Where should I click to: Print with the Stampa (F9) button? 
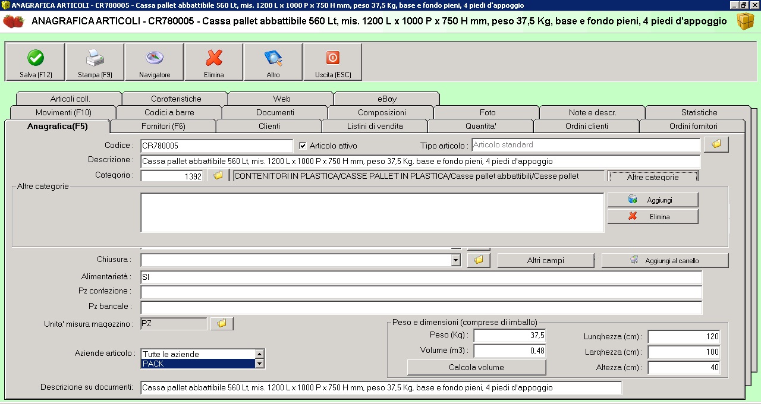95,62
